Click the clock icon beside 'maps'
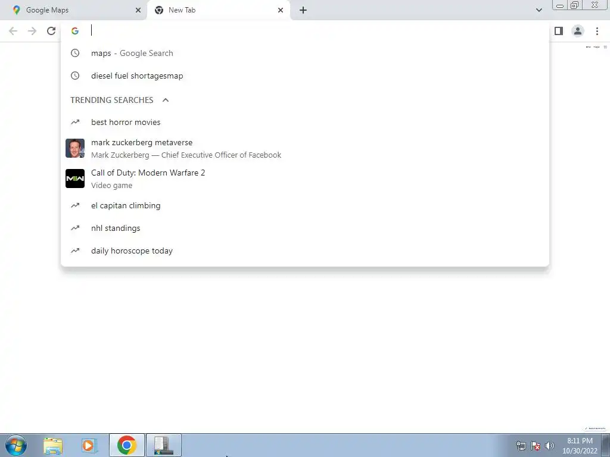The width and height of the screenshot is (610, 457). (x=75, y=53)
